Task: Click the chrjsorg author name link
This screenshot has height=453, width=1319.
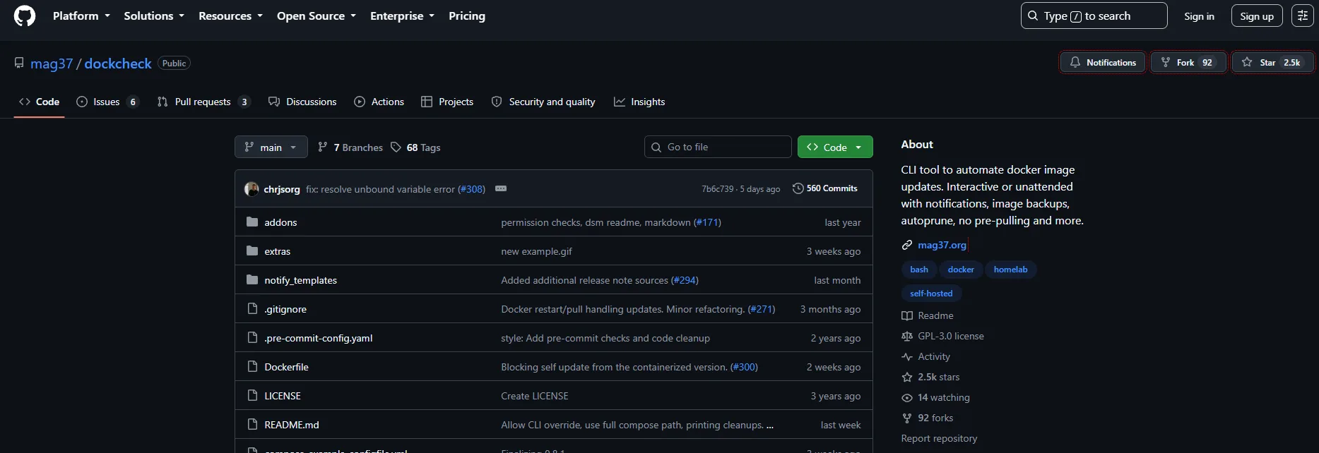Action: (282, 189)
